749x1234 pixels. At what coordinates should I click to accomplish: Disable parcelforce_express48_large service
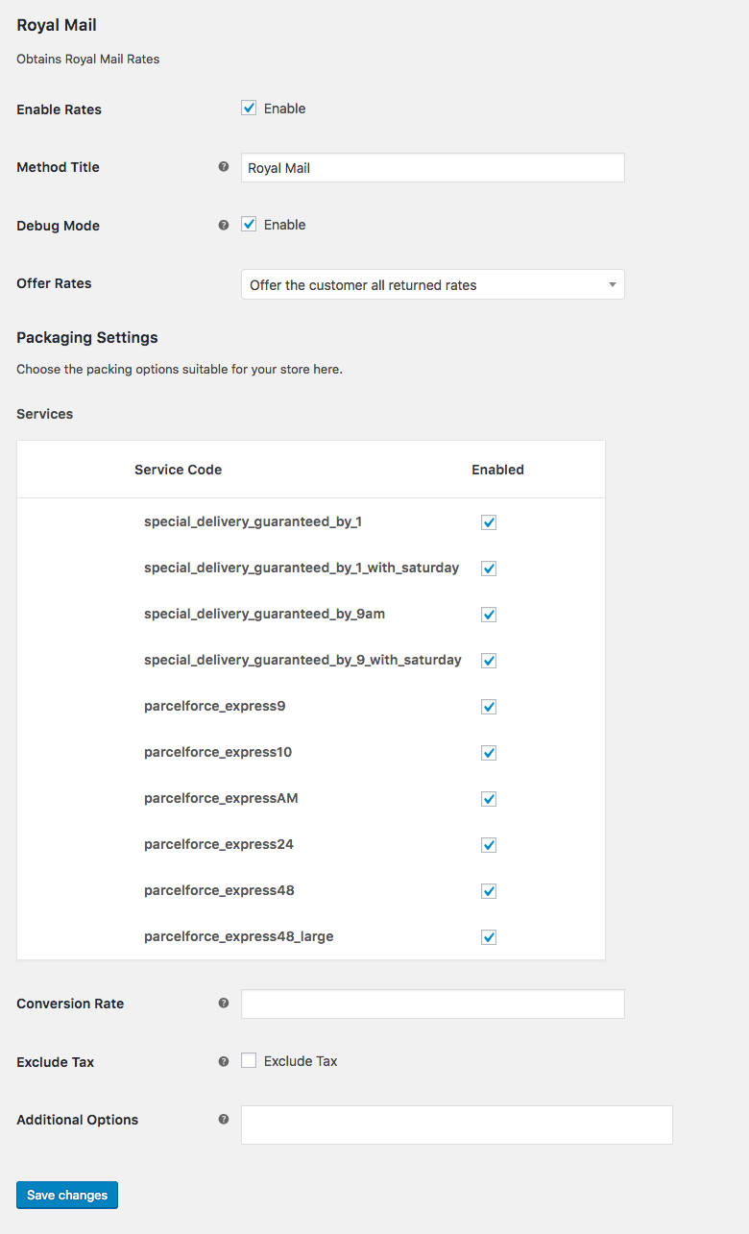point(489,937)
